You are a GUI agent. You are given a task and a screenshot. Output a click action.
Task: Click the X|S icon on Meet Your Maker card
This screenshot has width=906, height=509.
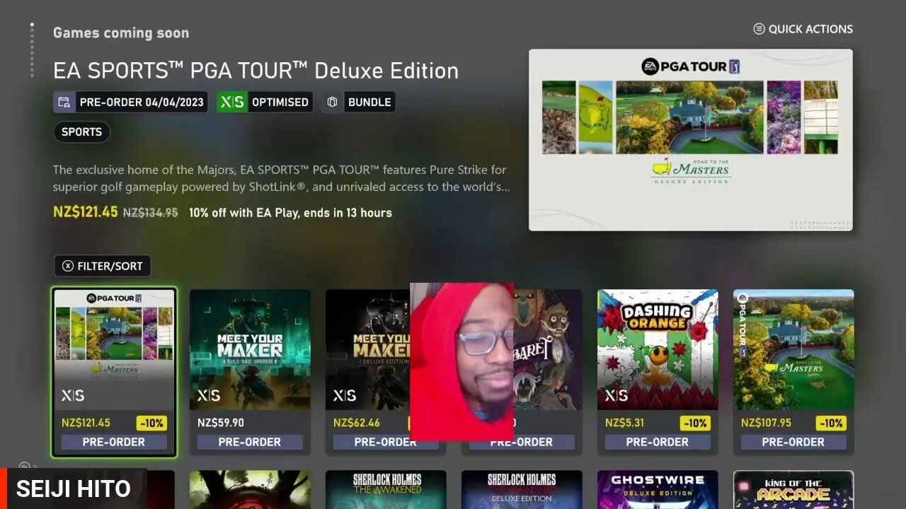pyautogui.click(x=208, y=396)
